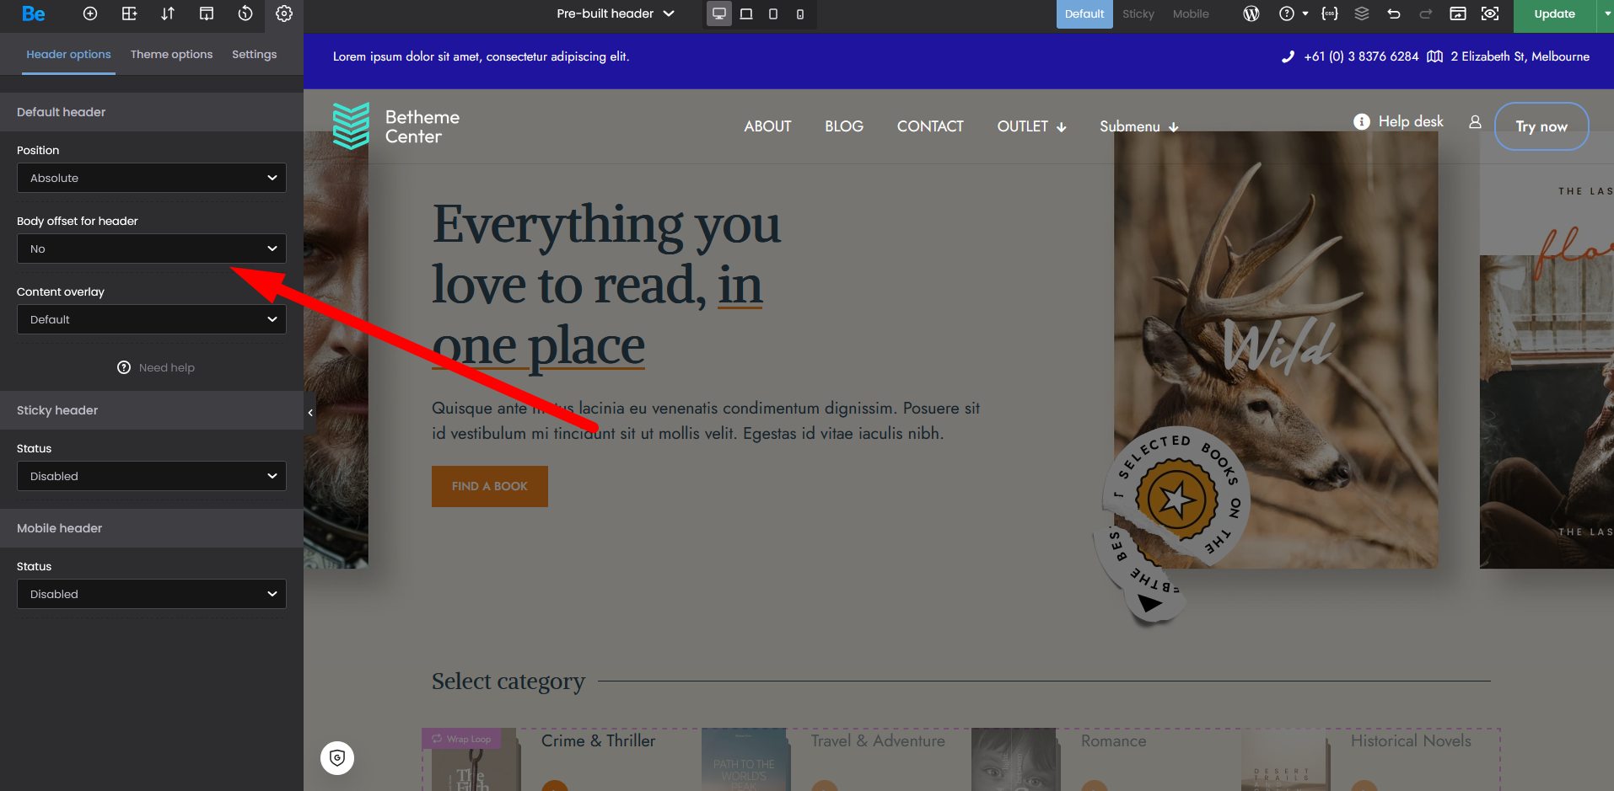This screenshot has height=791, width=1614.
Task: Open the revisions history icon
Action: [x=245, y=13]
